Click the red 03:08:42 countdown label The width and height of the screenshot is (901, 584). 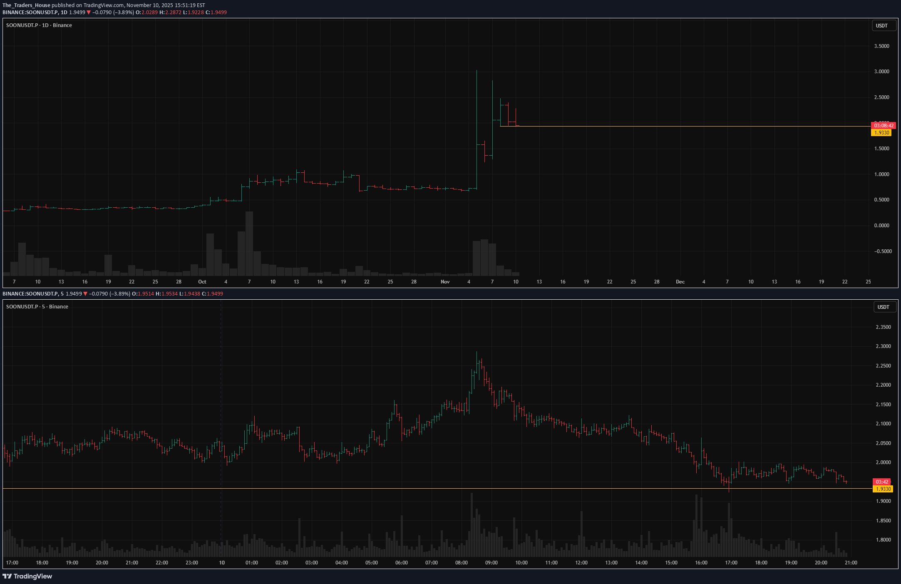(x=883, y=125)
